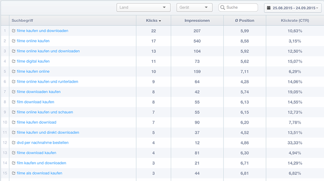Select CTR value 33,33%

click(x=295, y=143)
